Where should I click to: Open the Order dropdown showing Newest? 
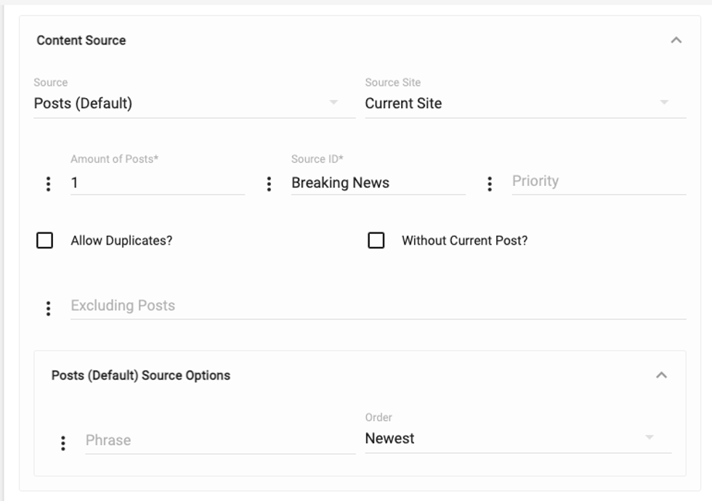click(517, 439)
